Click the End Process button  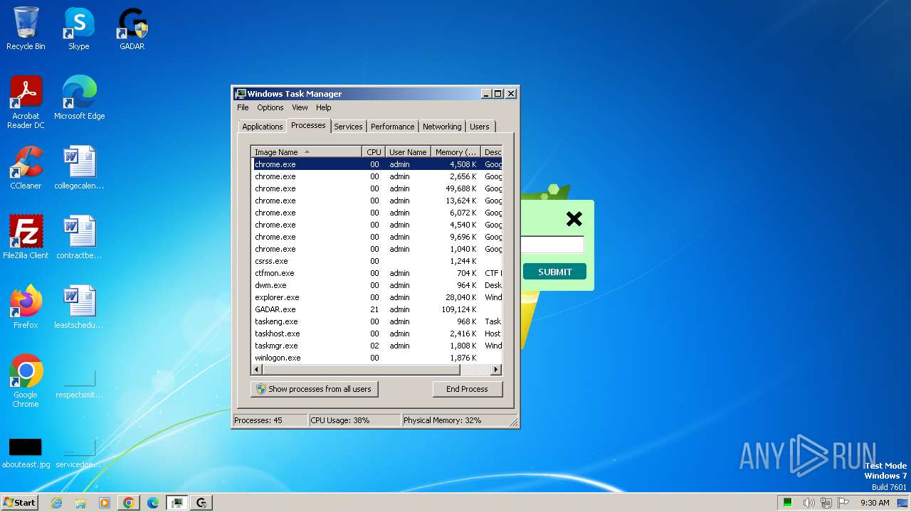[x=467, y=389]
